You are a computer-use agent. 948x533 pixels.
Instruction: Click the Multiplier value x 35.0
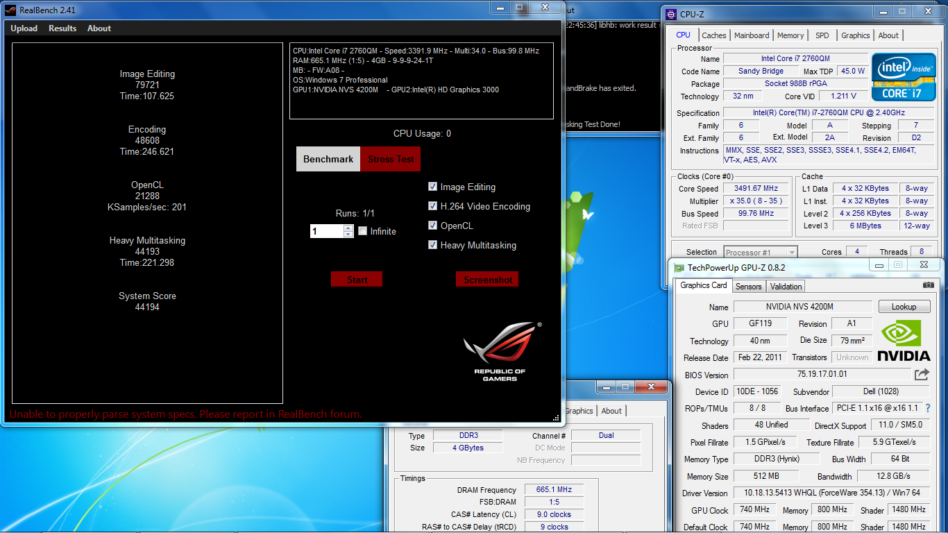756,201
